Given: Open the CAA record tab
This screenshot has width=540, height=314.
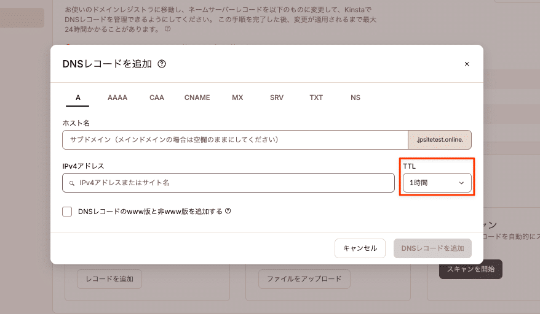Looking at the screenshot, I should [157, 98].
